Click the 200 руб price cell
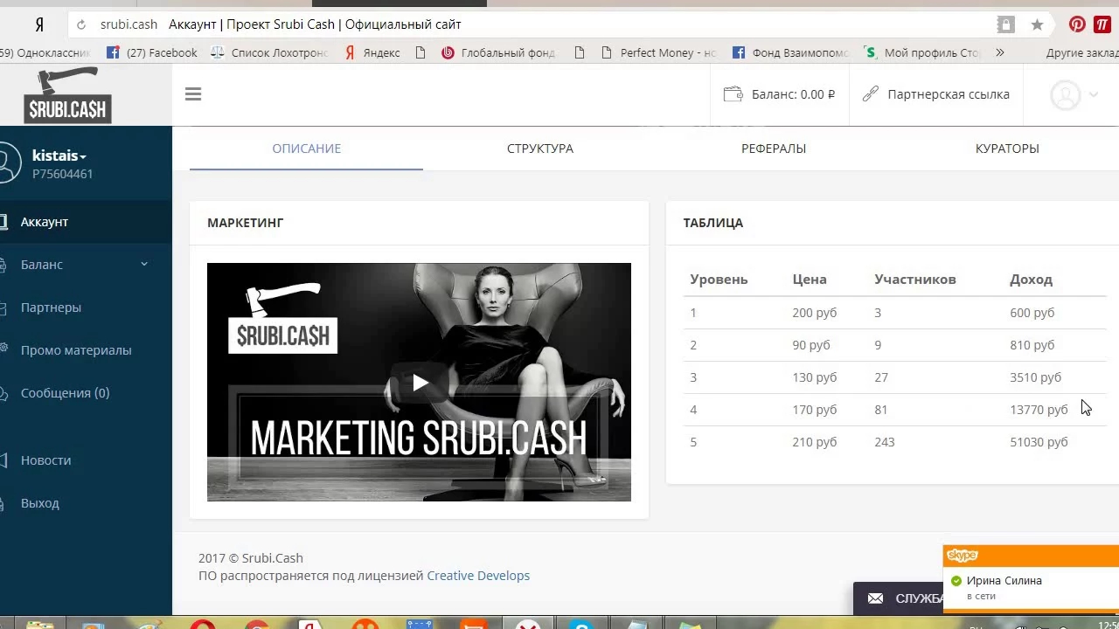The height and width of the screenshot is (629, 1119). 815,313
